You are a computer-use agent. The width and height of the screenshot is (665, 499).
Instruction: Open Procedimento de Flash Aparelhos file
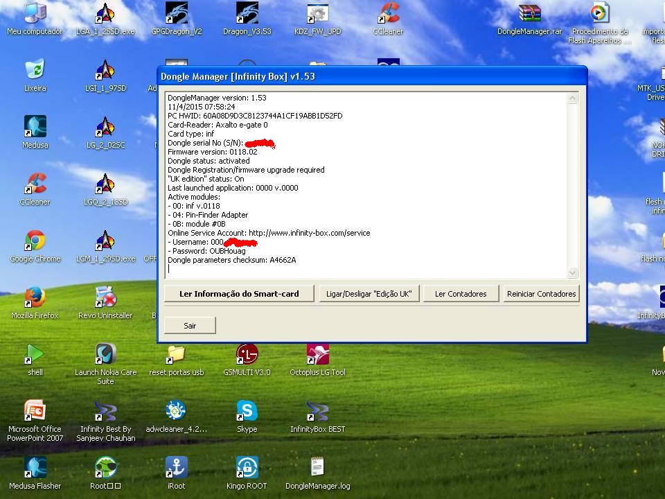pos(600,24)
